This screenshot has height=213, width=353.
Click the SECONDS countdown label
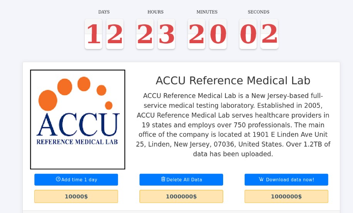pyautogui.click(x=259, y=12)
